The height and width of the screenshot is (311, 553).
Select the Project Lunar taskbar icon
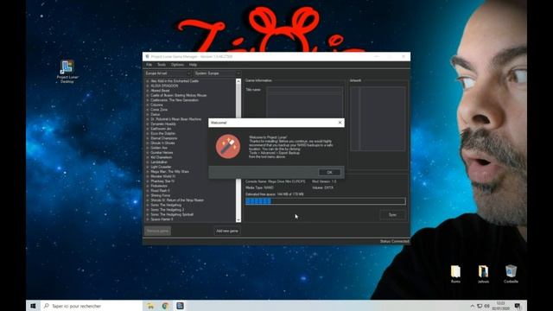tap(180, 306)
